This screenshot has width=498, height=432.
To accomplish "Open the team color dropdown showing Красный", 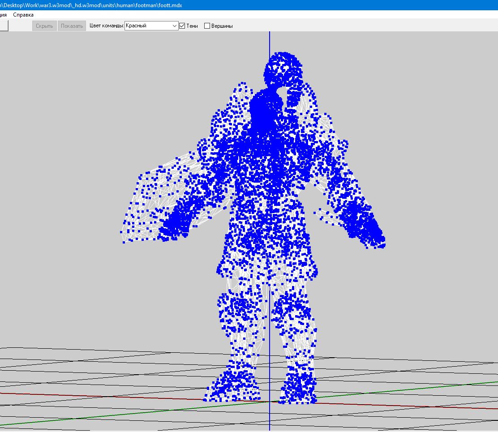I will point(175,26).
